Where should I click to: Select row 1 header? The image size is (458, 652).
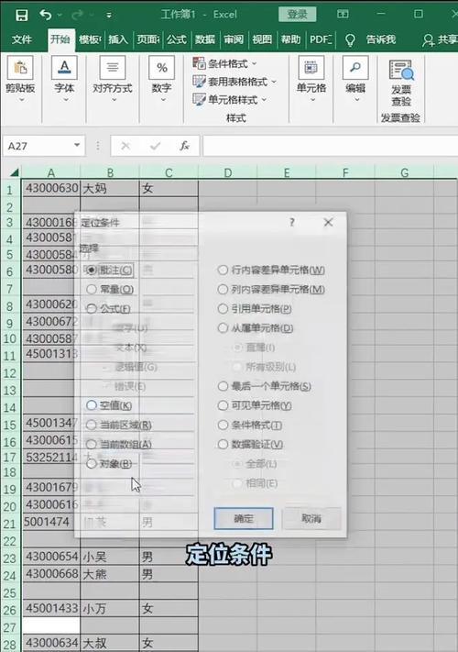click(x=10, y=190)
